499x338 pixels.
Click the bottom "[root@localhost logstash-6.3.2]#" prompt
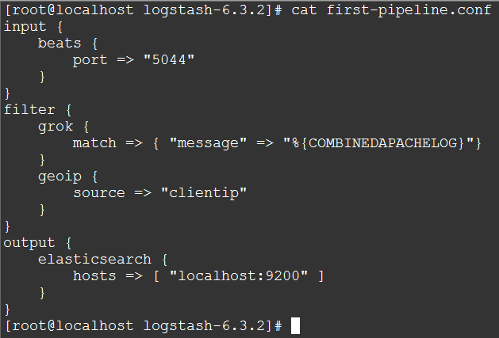tap(143, 325)
